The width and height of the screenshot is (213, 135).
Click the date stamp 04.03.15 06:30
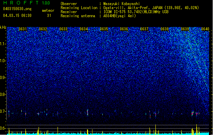(17, 16)
